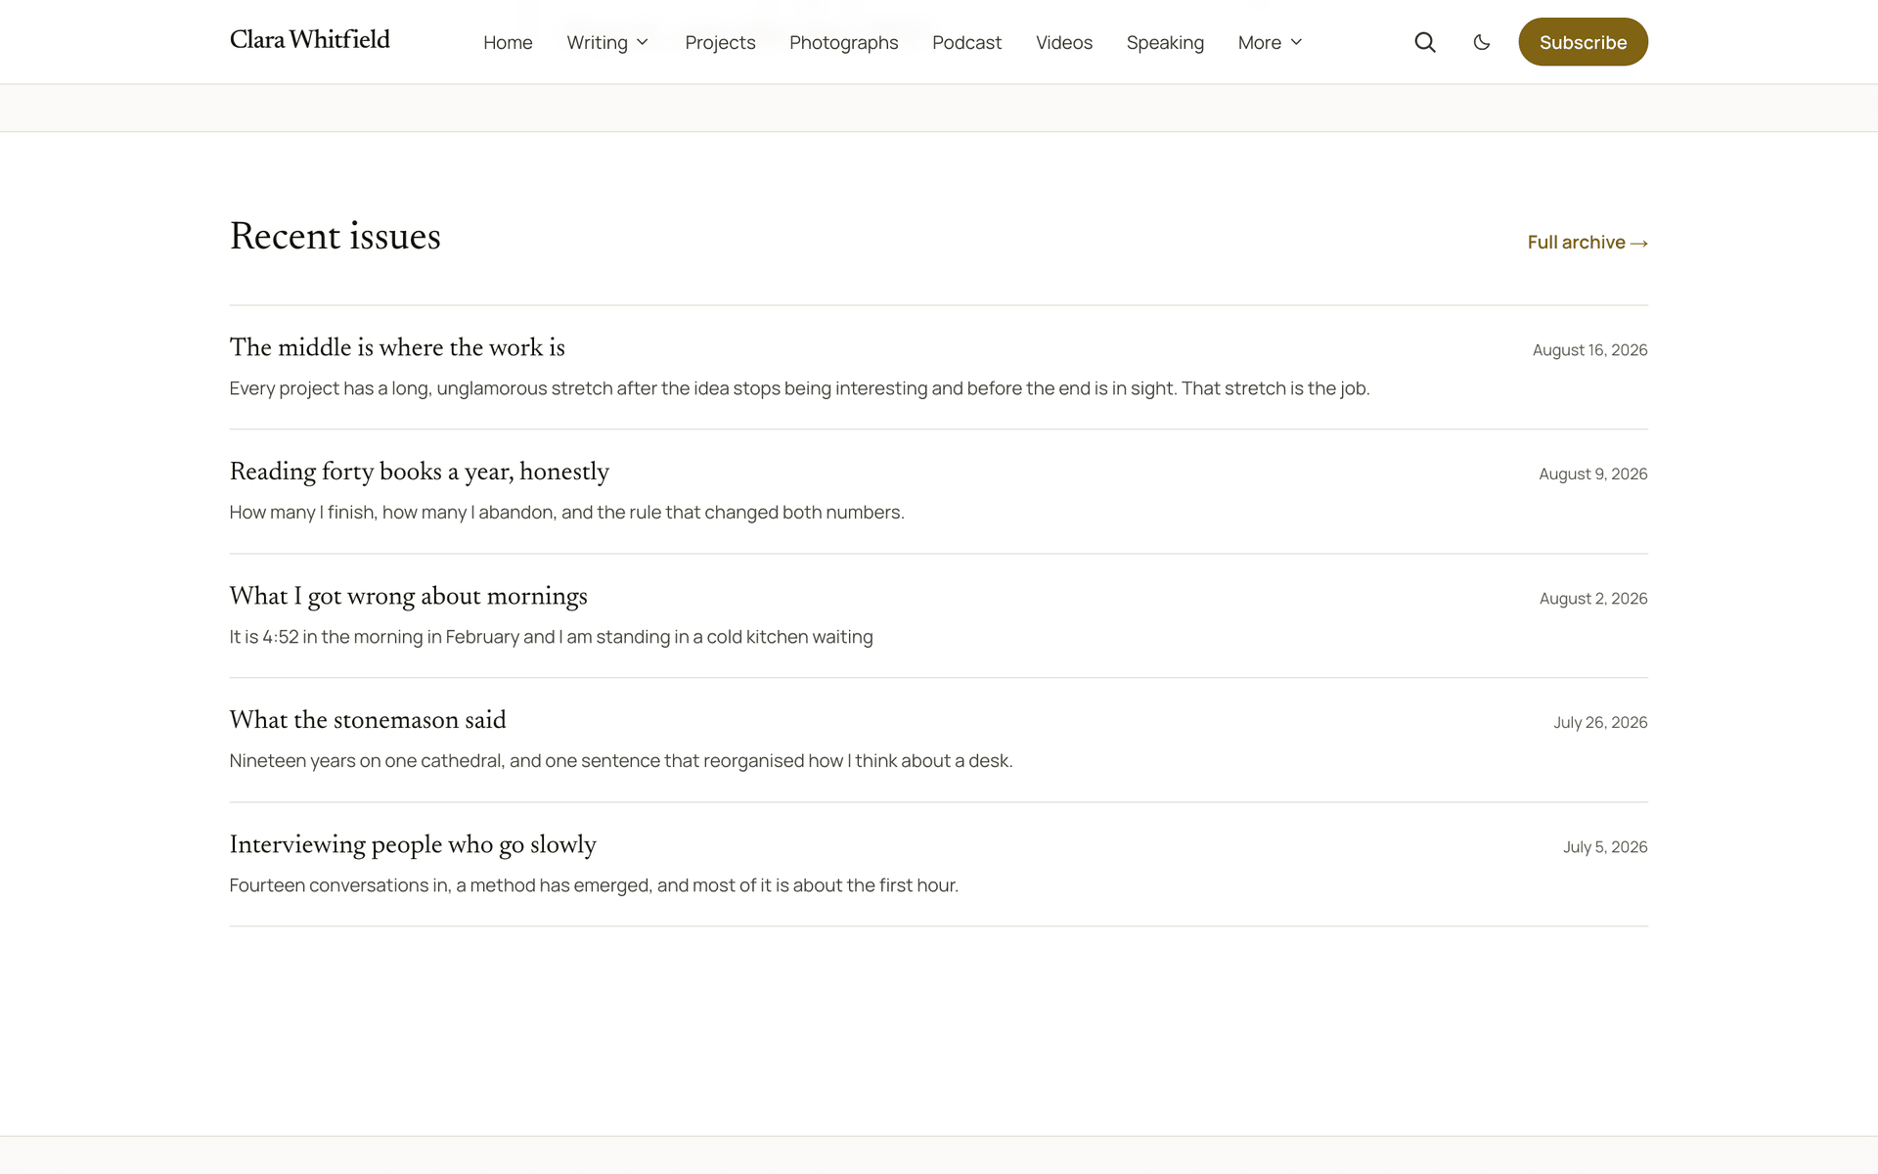The height and width of the screenshot is (1174, 1878).
Task: Open 'Interviewing people who go slowly' issue
Action: [x=413, y=844]
